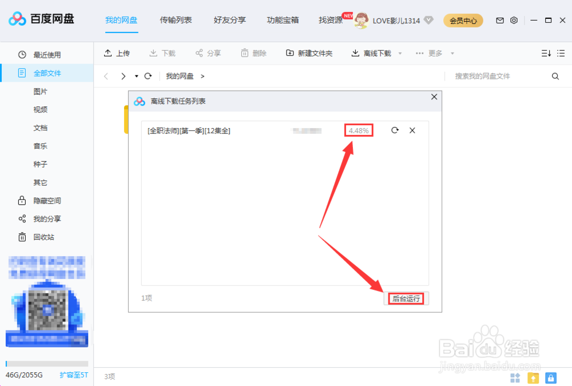Screen dimensions: 572x386
Task: Go forward with the right arrow
Action: coord(124,76)
